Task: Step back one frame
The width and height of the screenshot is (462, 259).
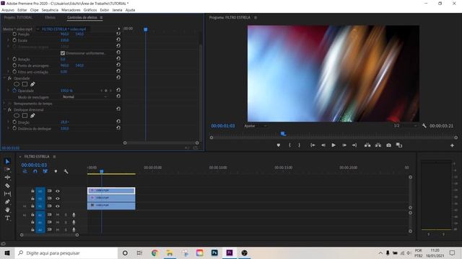Action: coord(323,145)
